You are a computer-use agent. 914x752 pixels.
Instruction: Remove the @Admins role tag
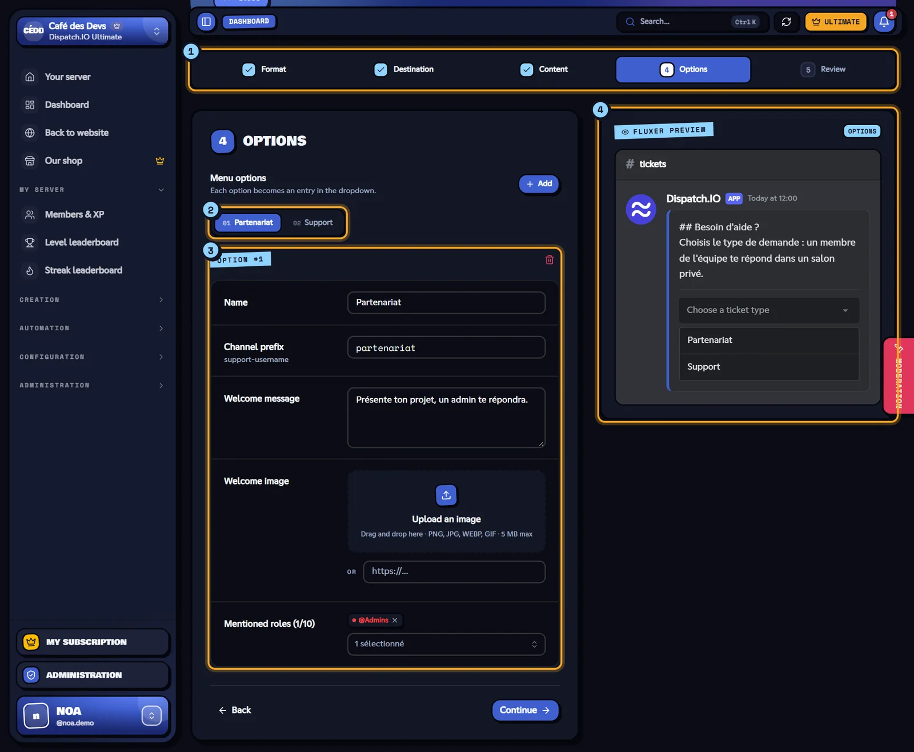pos(395,620)
